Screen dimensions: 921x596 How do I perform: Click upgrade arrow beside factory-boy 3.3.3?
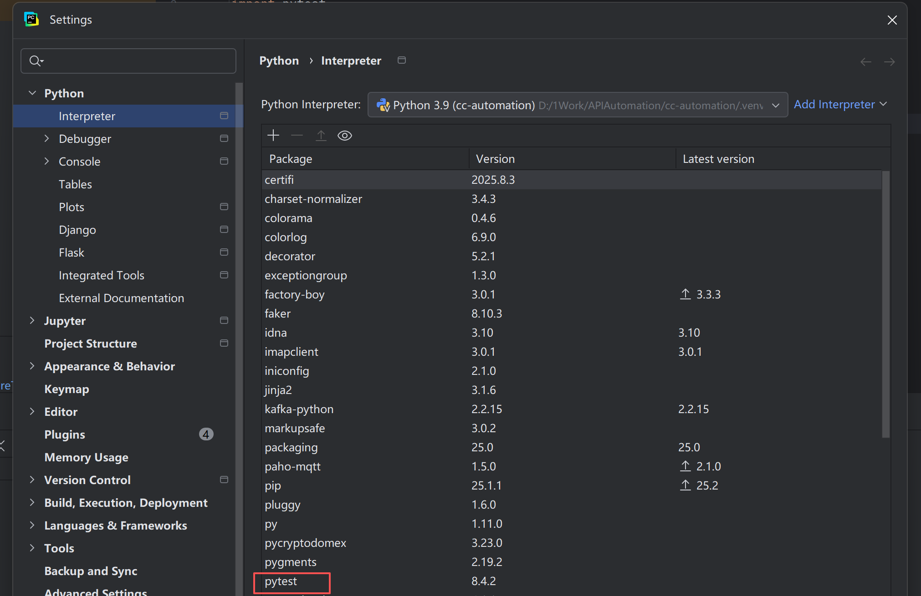coord(686,294)
